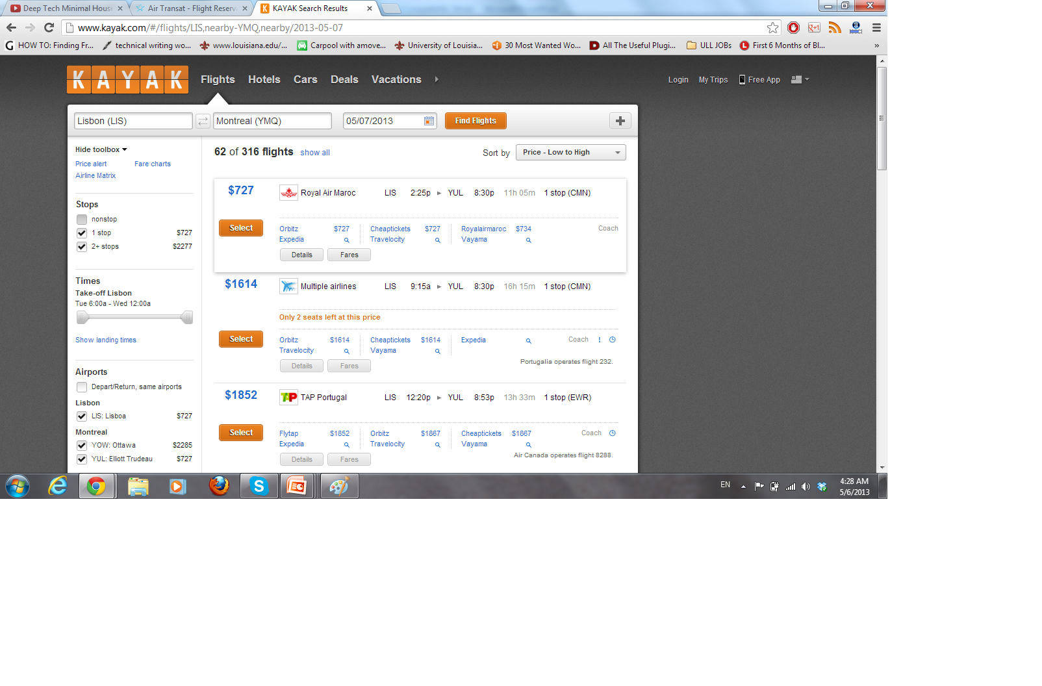
Task: Open the Chrome menu icon
Action: point(876,28)
